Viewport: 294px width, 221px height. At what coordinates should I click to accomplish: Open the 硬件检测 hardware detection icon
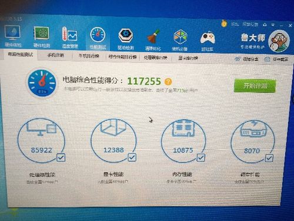click(42, 37)
